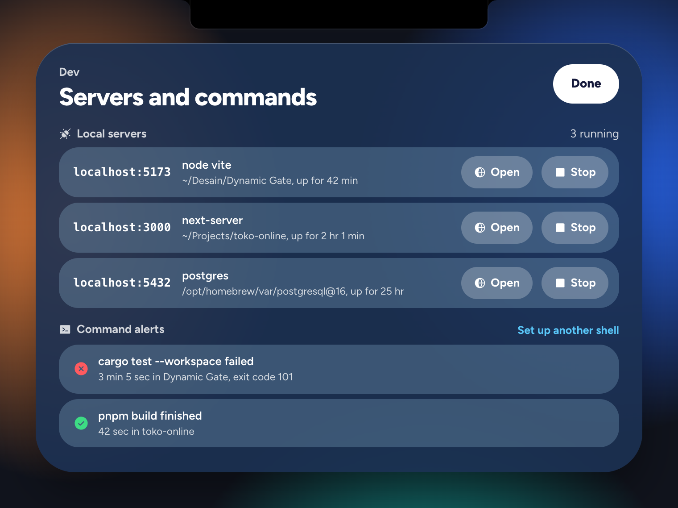The image size is (678, 508).
Task: Stop the postgres server
Action: point(575,283)
